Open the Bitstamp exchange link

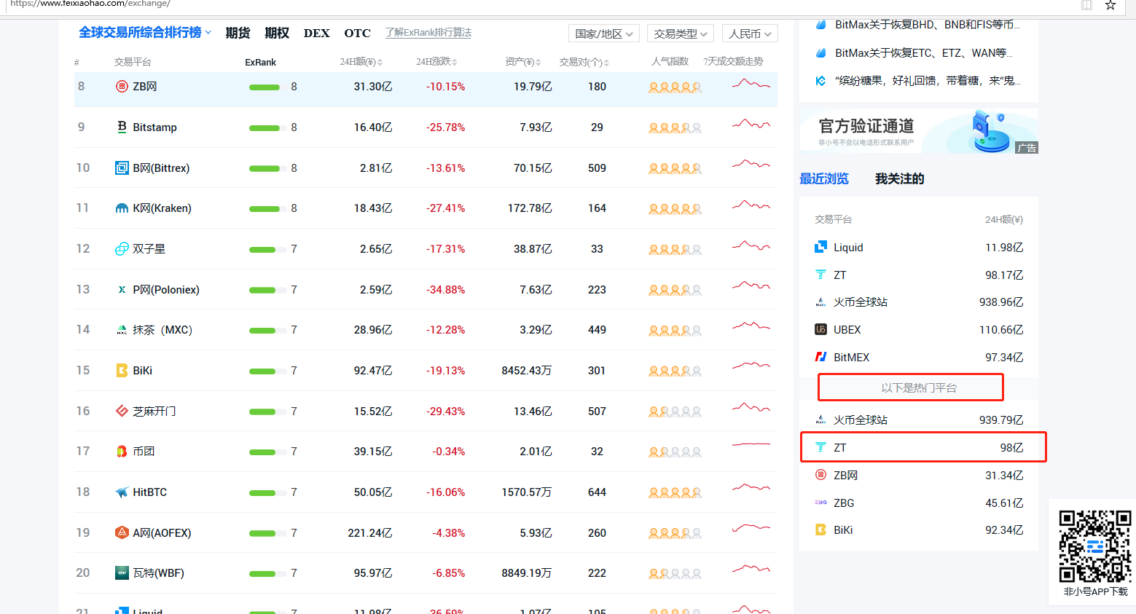pos(154,127)
